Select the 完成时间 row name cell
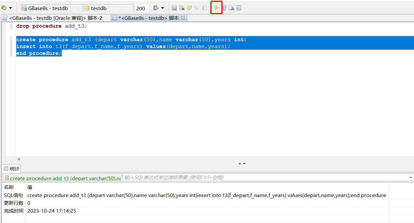Screen dimensions: 414x223 point(13,211)
